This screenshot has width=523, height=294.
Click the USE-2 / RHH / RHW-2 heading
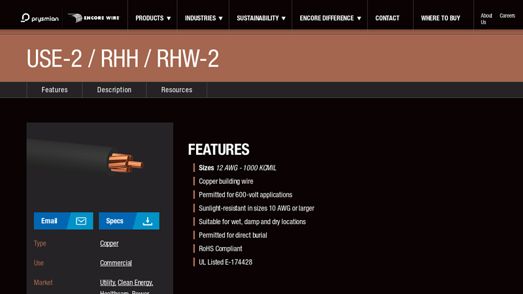tap(122, 58)
